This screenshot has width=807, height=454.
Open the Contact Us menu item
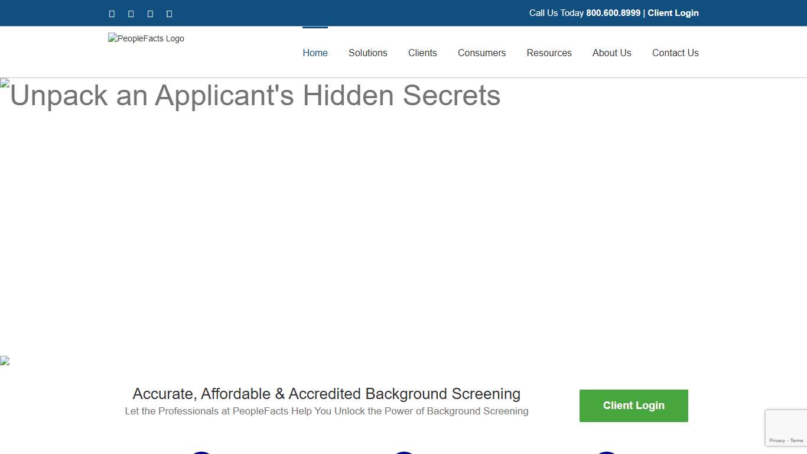click(x=675, y=53)
